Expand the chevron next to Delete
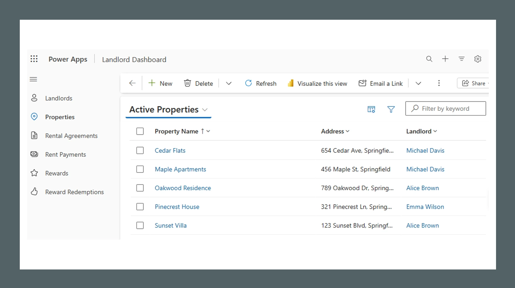Image resolution: width=515 pixels, height=288 pixels. click(229, 83)
